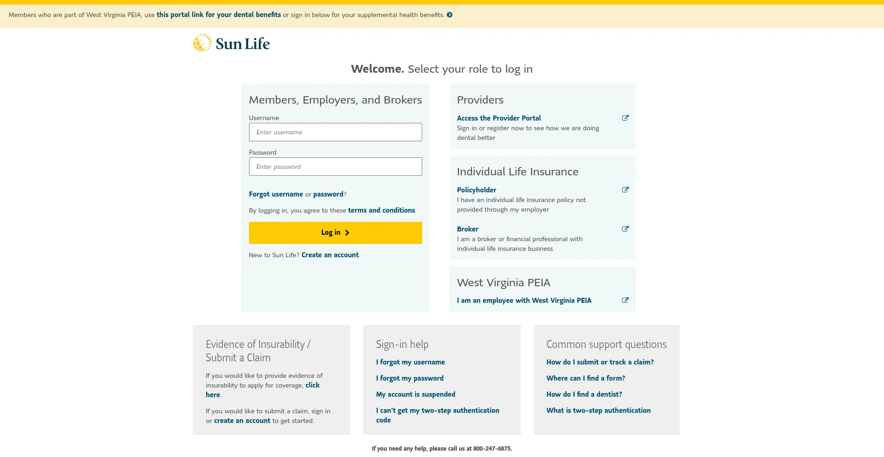
Task: Click the external link icon beside West Virginia PEIA employee link
Action: pyautogui.click(x=625, y=300)
